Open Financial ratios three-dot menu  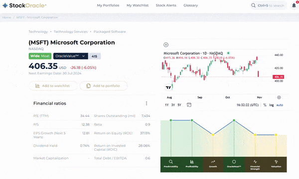tap(147, 103)
